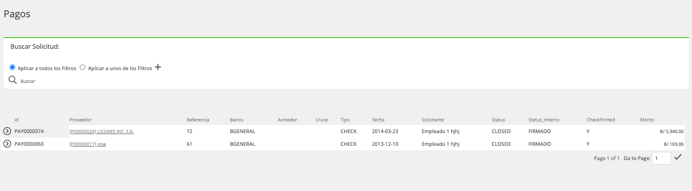Sort by the id column header

click(x=16, y=120)
